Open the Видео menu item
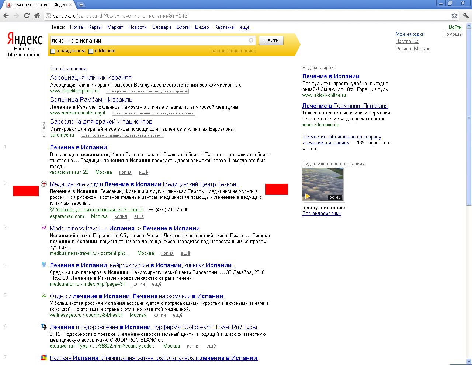 coord(202,27)
